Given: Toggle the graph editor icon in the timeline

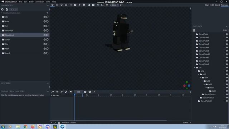Looking at the screenshot, I should [53, 92].
